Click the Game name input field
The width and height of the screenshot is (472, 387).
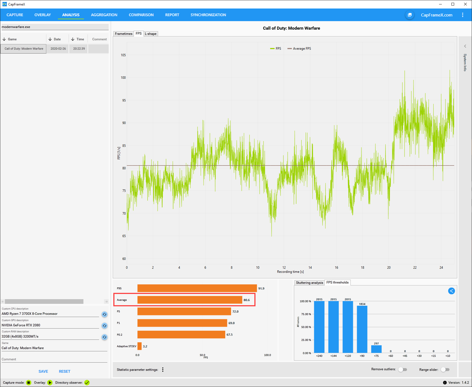coord(54,348)
